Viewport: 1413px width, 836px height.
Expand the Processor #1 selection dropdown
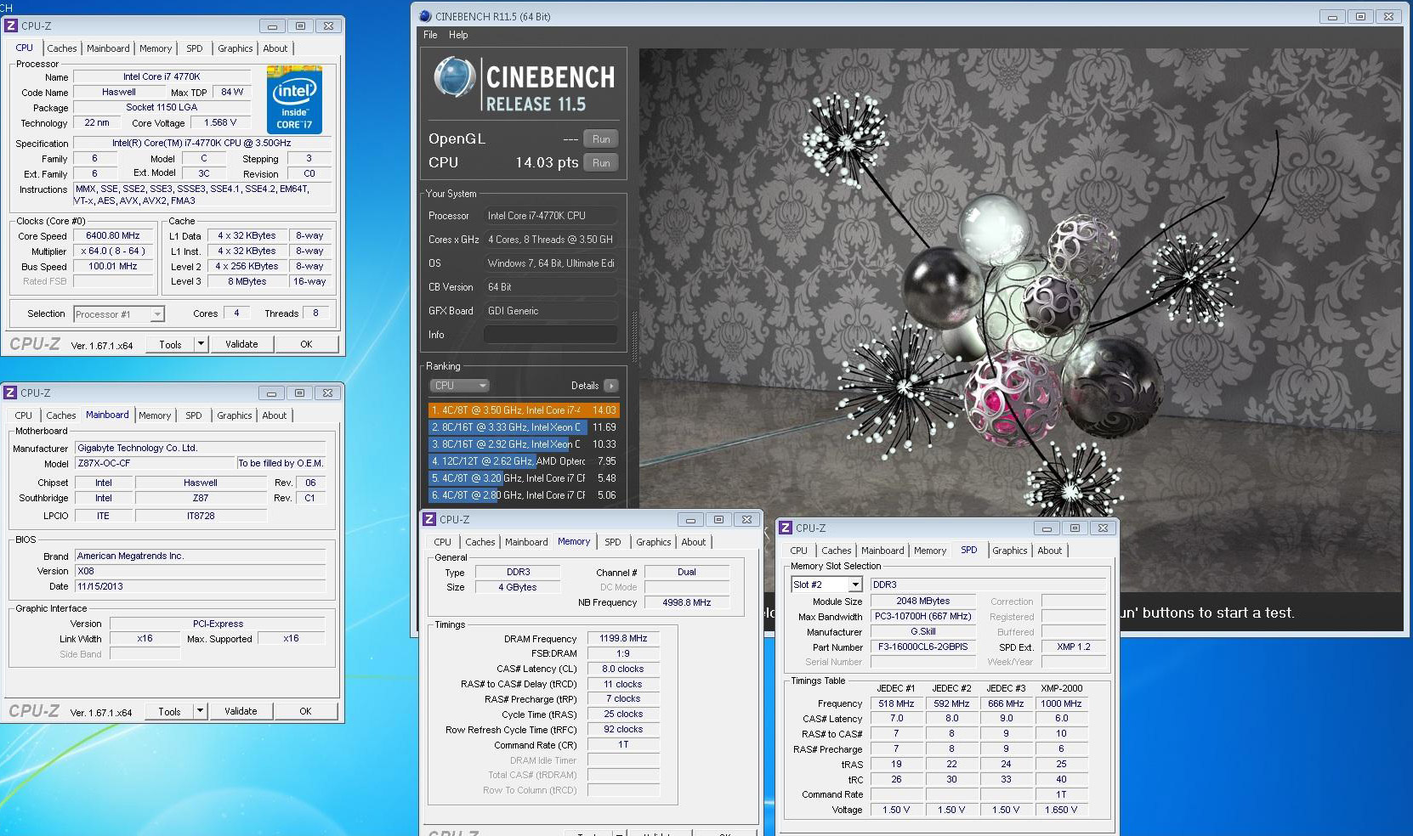[156, 314]
